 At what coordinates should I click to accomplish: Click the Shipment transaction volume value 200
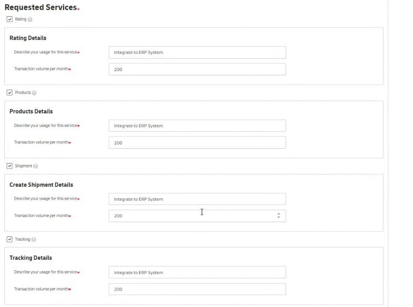(x=118, y=216)
